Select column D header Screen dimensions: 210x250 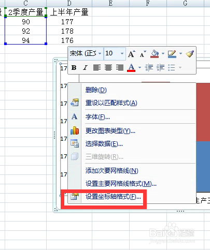coord(69,3)
